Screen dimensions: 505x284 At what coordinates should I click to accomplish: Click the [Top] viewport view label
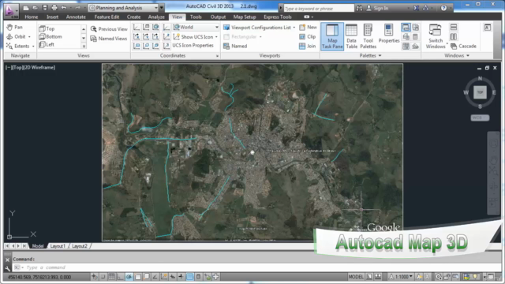coord(17,68)
